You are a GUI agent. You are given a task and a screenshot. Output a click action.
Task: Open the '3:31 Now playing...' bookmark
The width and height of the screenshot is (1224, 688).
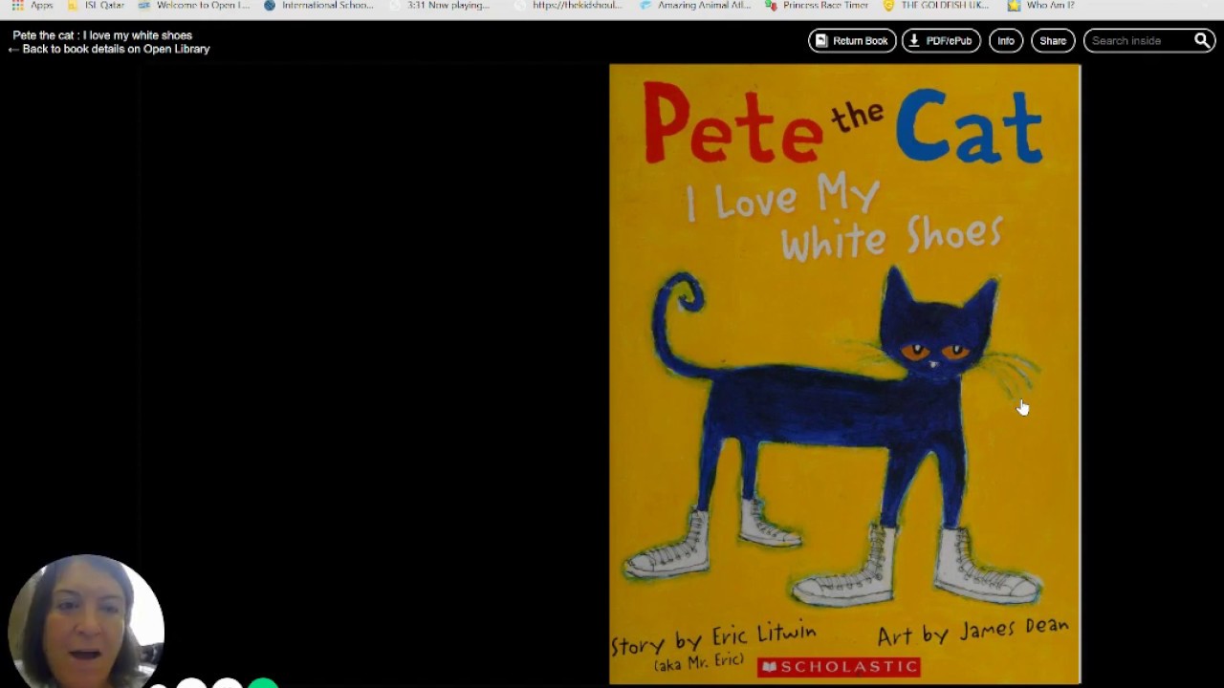[439, 5]
